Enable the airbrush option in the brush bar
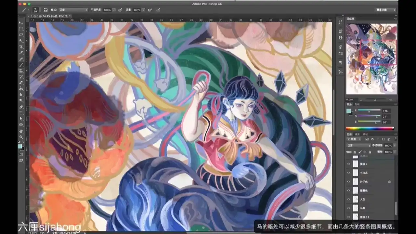The height and width of the screenshot is (234, 416). coord(149,10)
